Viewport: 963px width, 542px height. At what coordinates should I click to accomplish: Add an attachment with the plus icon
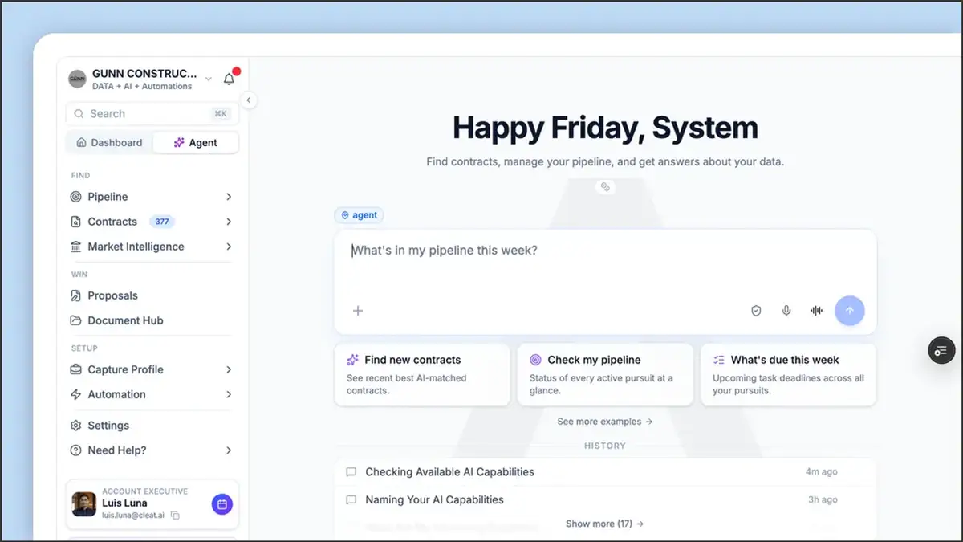point(358,311)
